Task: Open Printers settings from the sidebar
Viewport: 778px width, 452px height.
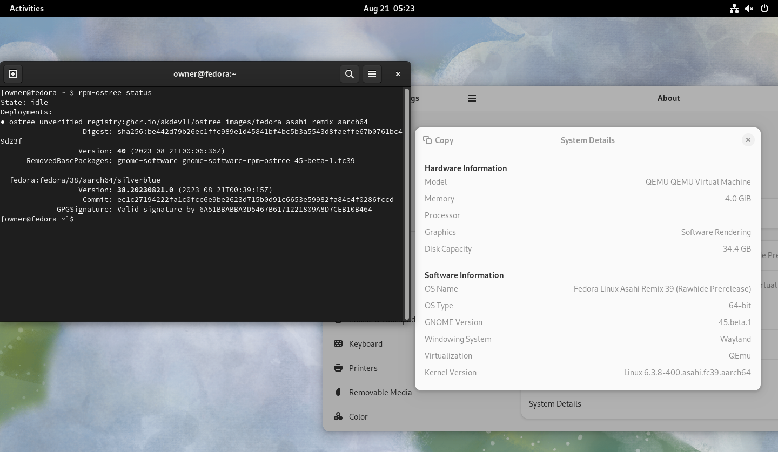Action: pos(363,368)
